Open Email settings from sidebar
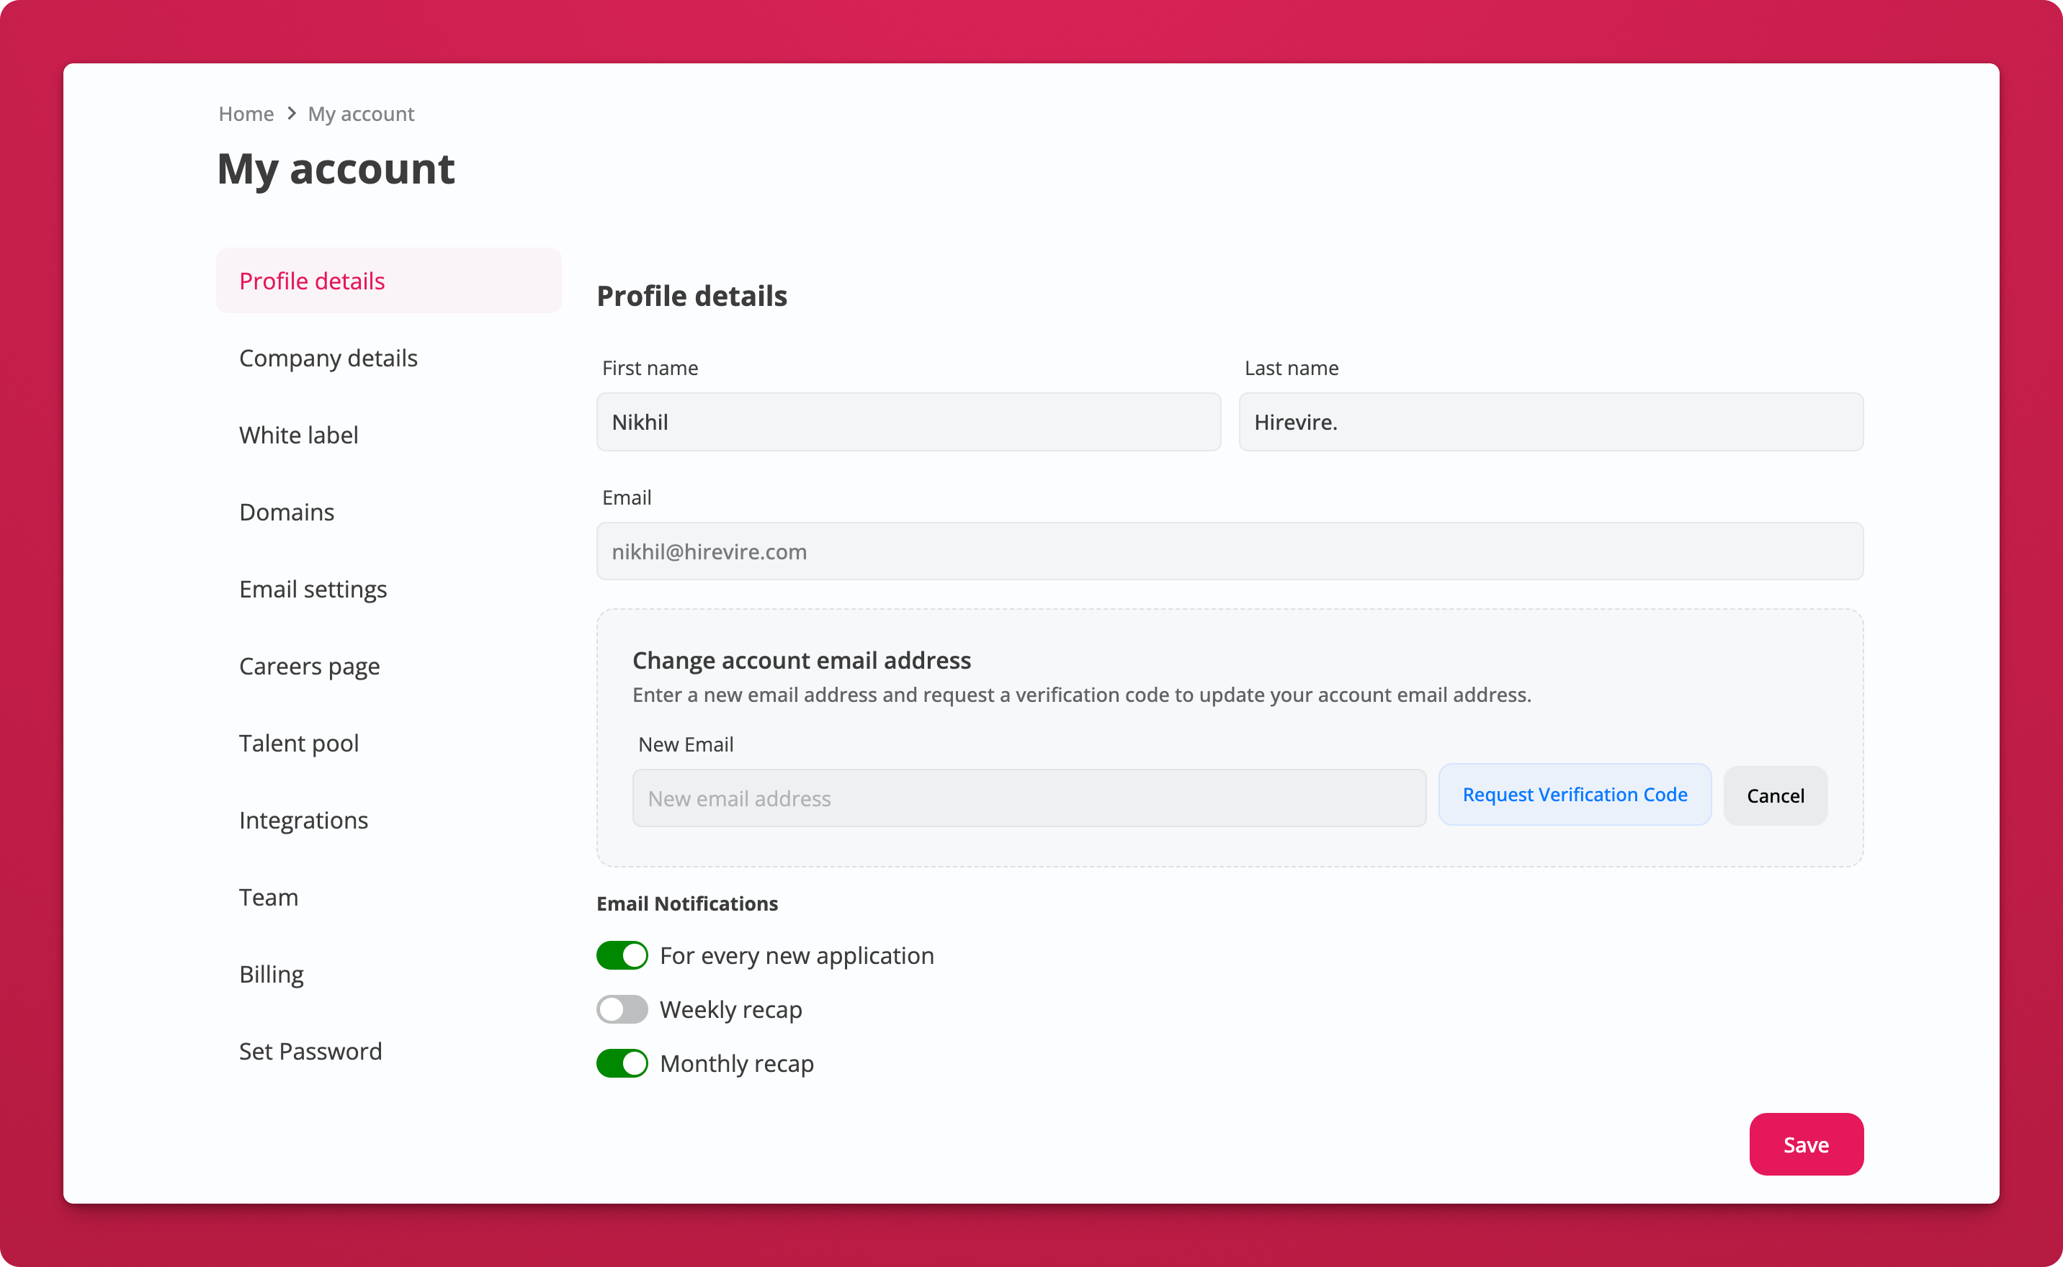Image resolution: width=2063 pixels, height=1267 pixels. pyautogui.click(x=313, y=589)
